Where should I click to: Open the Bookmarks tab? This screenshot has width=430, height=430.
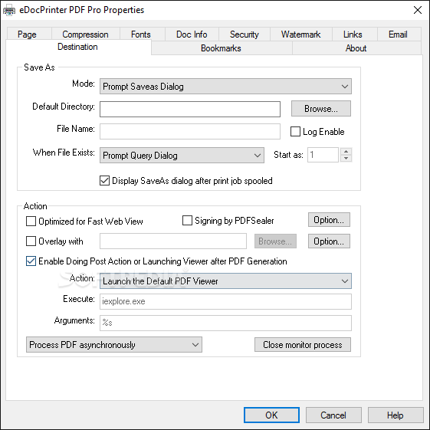click(221, 48)
